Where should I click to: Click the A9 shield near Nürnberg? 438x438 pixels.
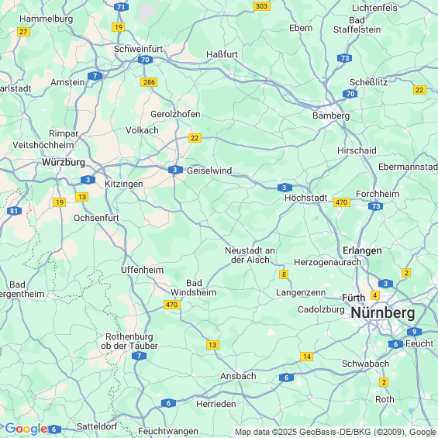click(414, 332)
